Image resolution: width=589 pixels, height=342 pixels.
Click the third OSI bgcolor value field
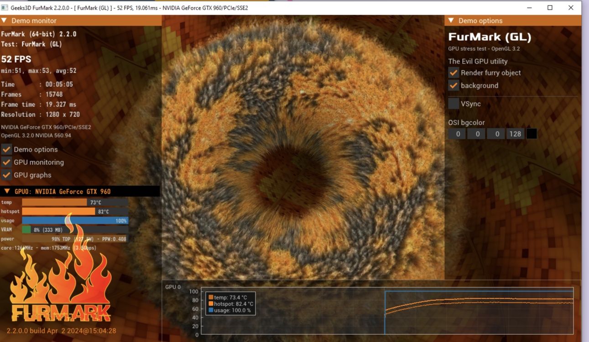tap(496, 134)
